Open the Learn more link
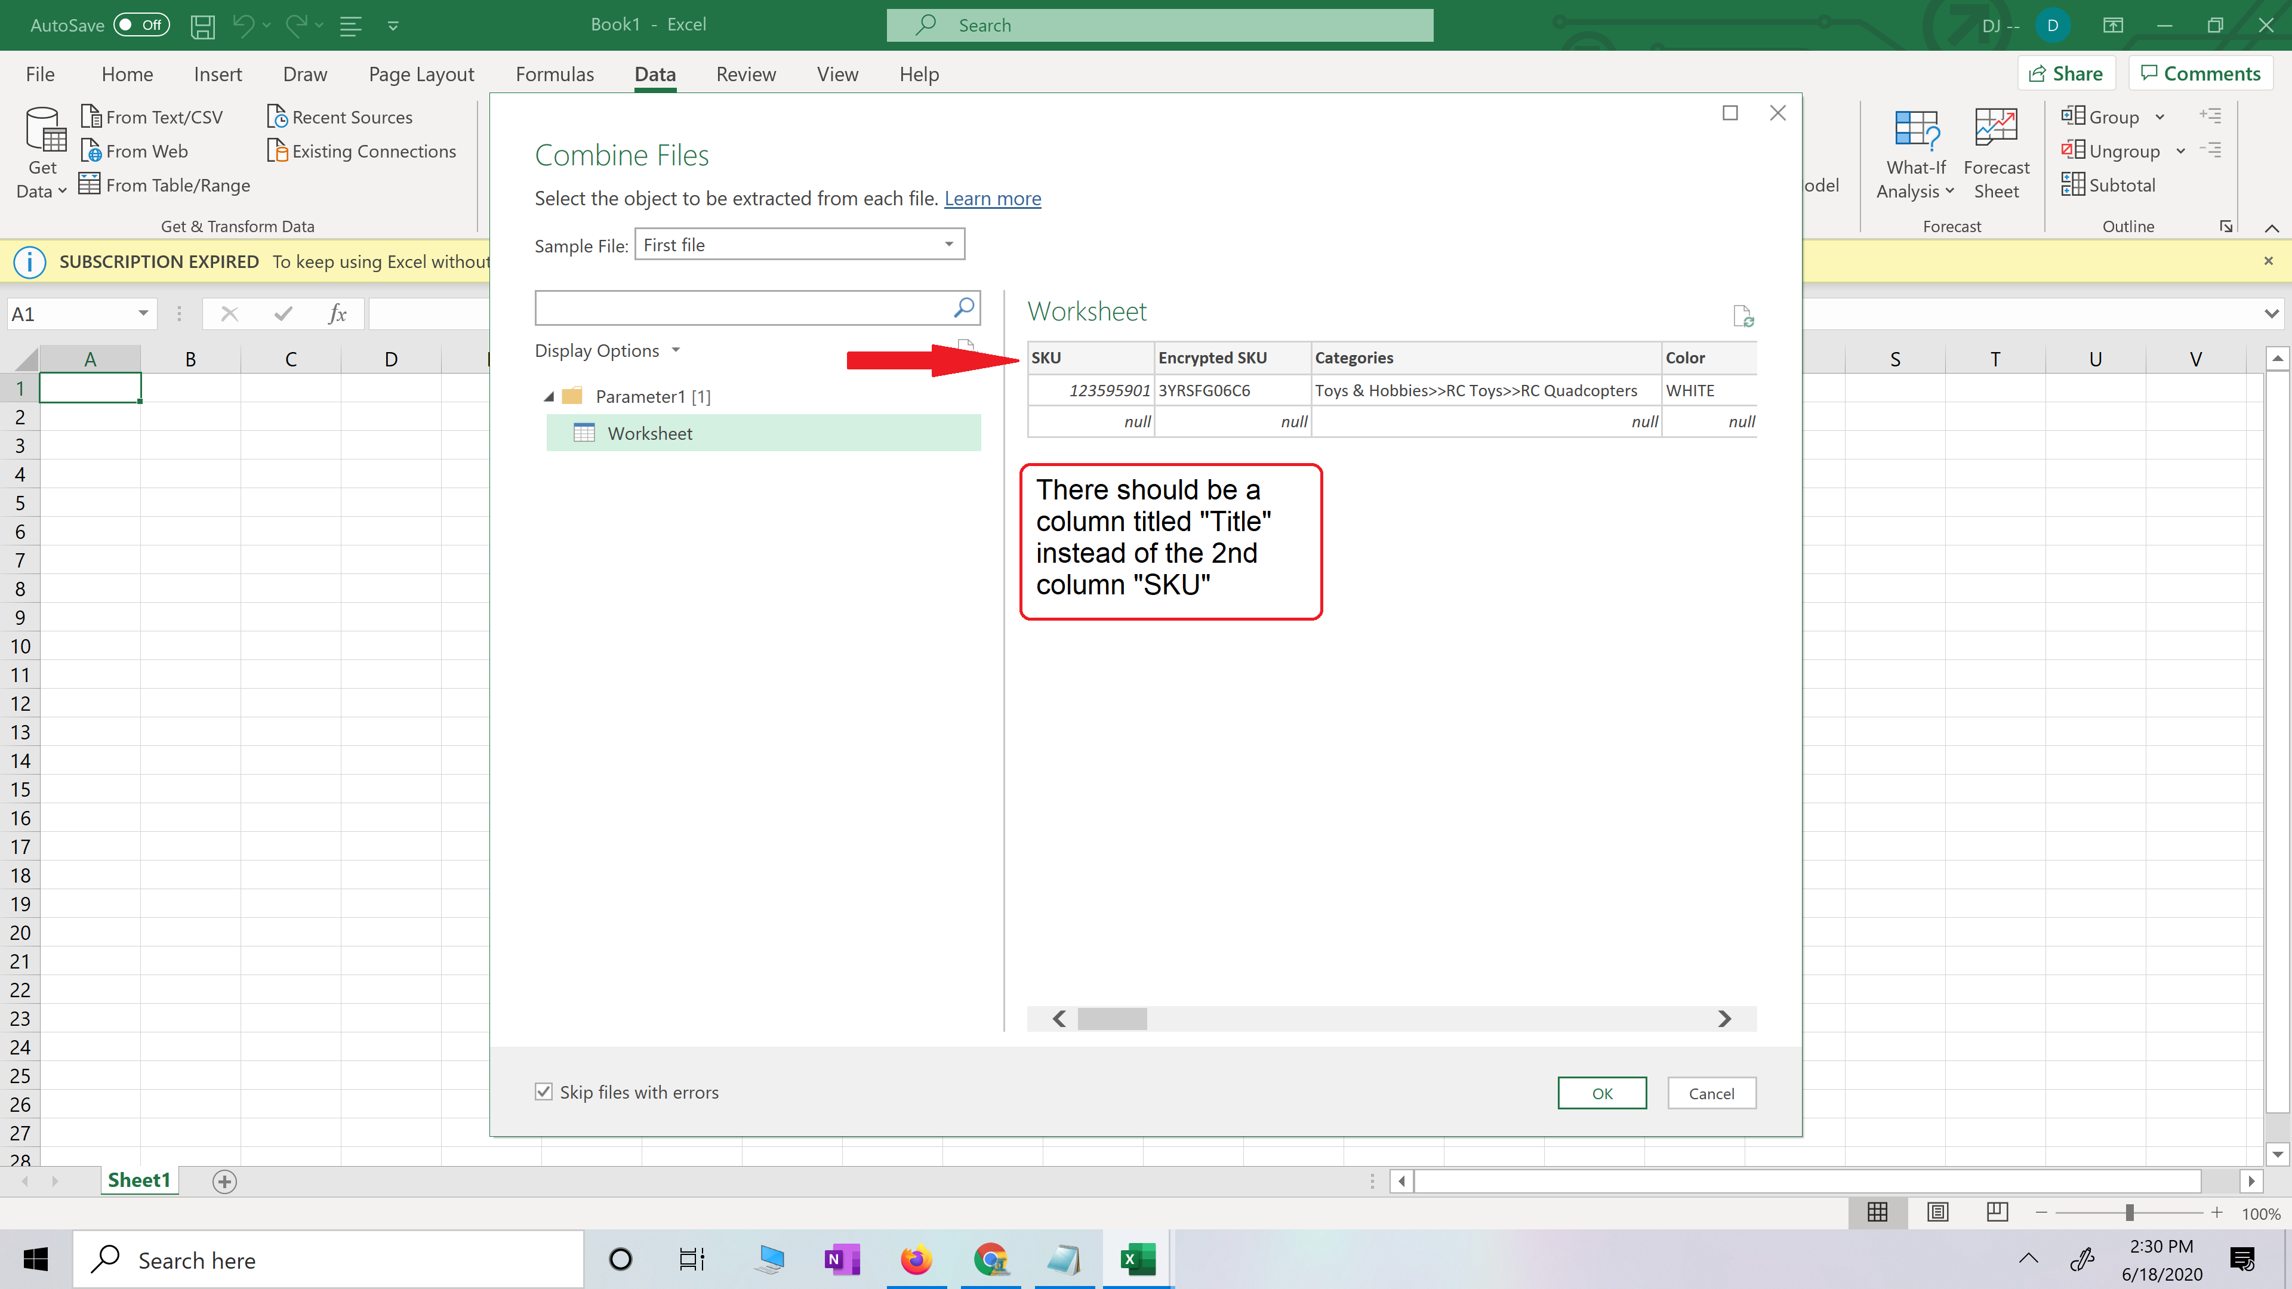 tap(992, 198)
